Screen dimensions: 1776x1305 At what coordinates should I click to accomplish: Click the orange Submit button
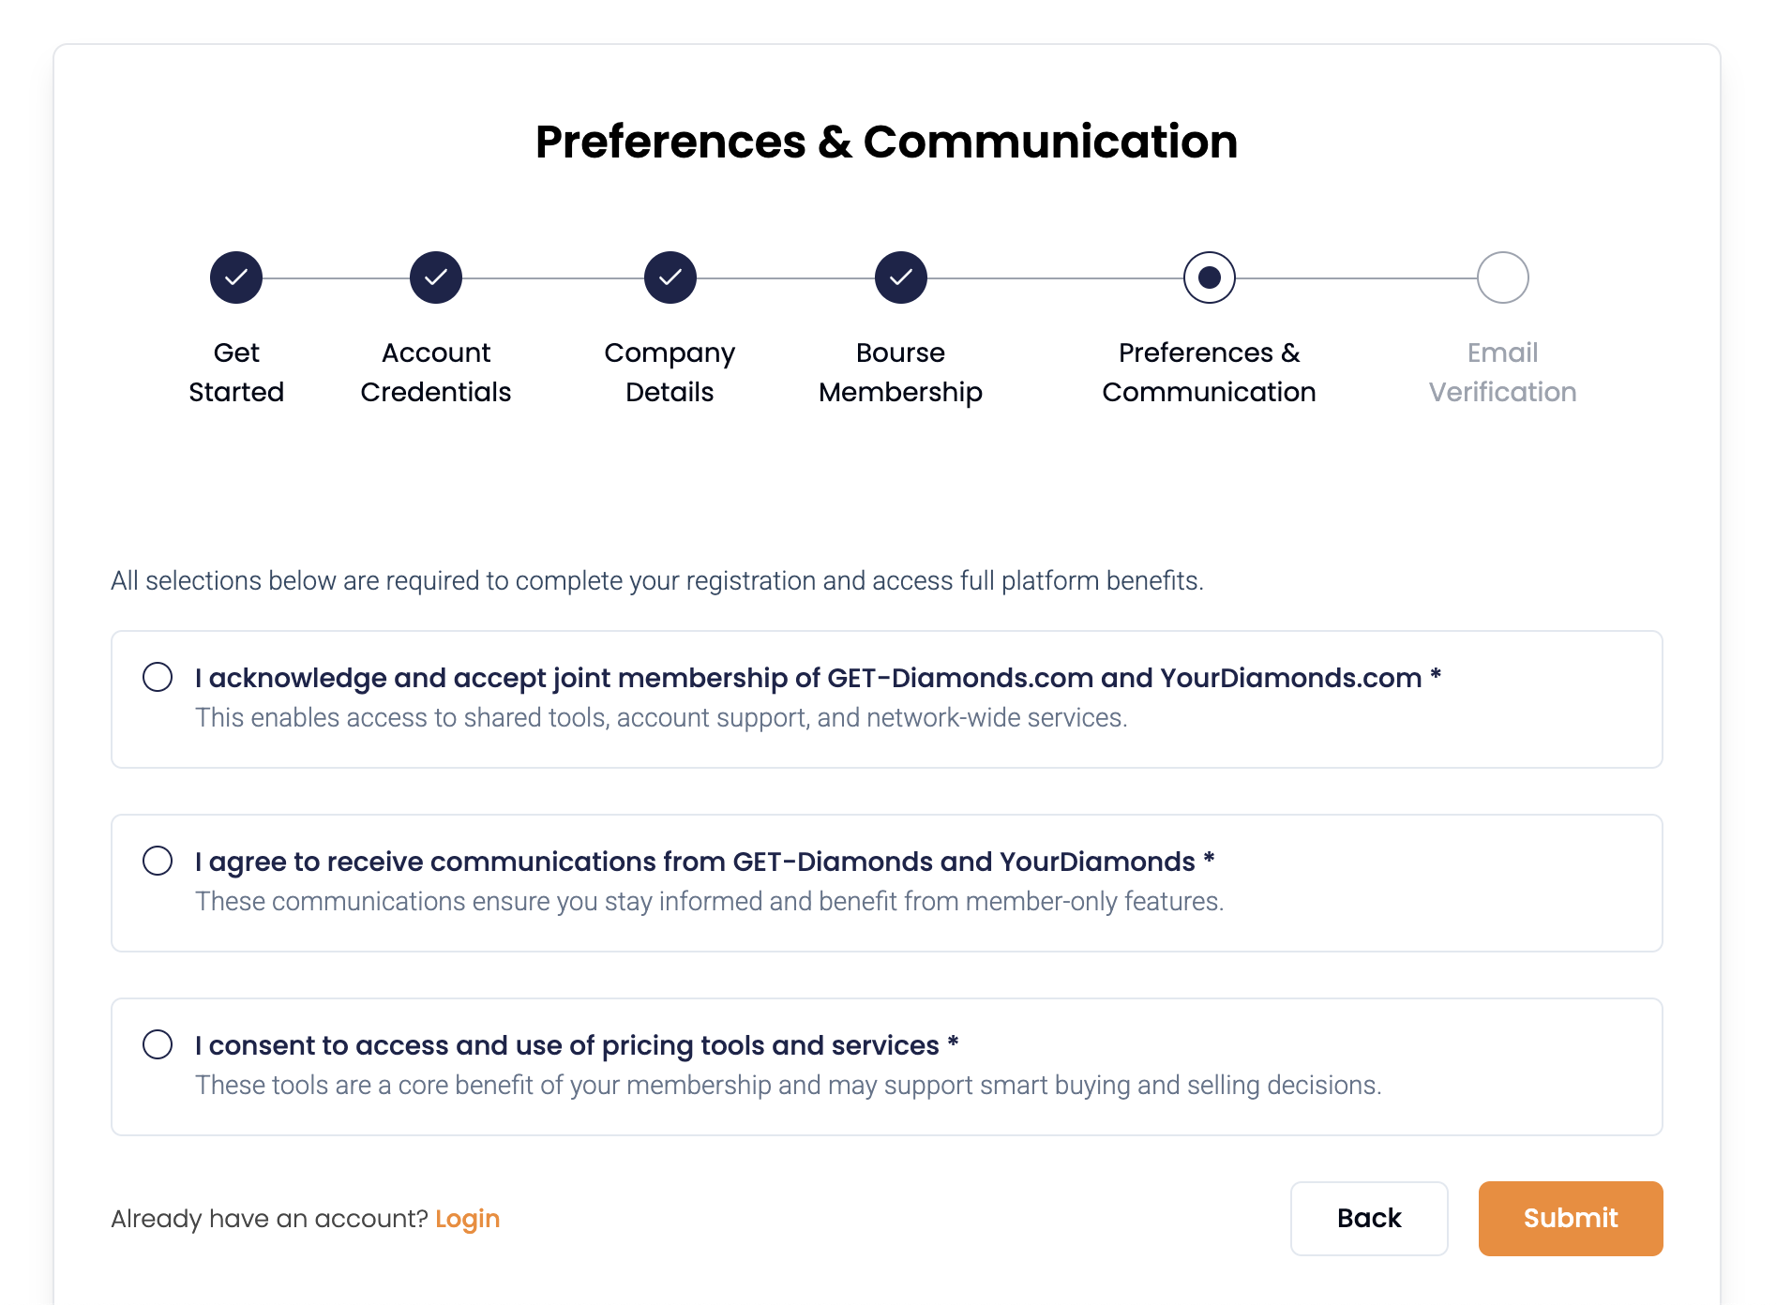pos(1571,1219)
